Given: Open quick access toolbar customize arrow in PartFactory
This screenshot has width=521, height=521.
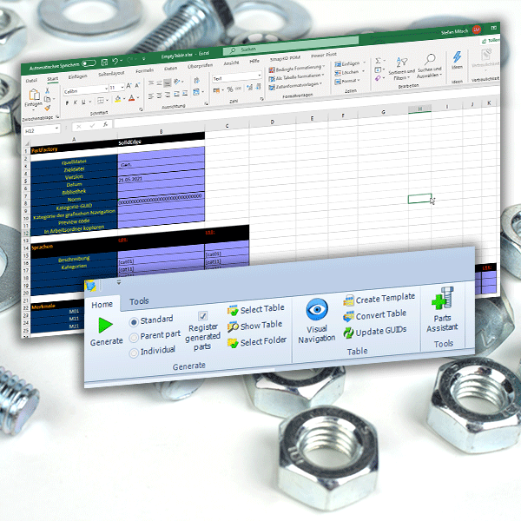Looking at the screenshot, I should click(x=119, y=283).
